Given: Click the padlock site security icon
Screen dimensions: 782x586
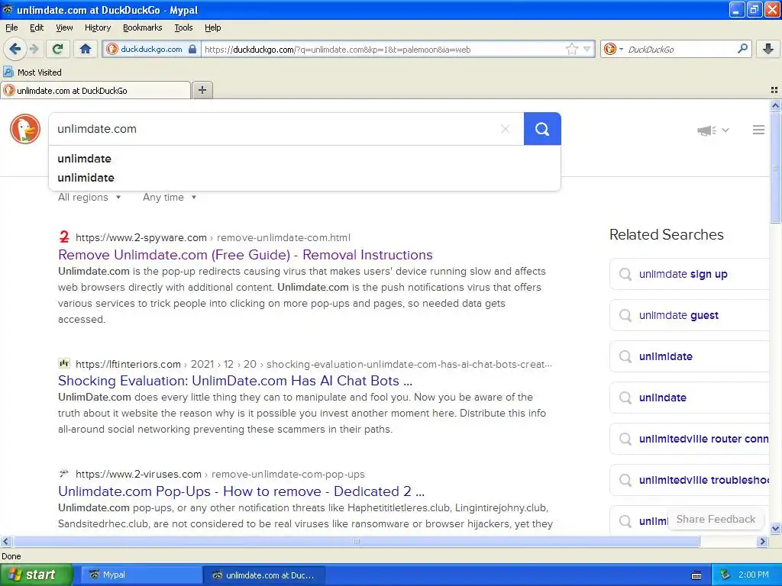Looking at the screenshot, I should (192, 49).
